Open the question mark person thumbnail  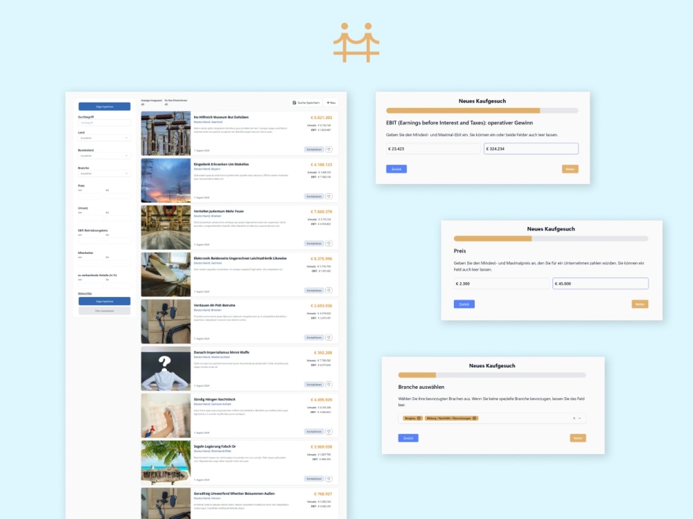[166, 369]
